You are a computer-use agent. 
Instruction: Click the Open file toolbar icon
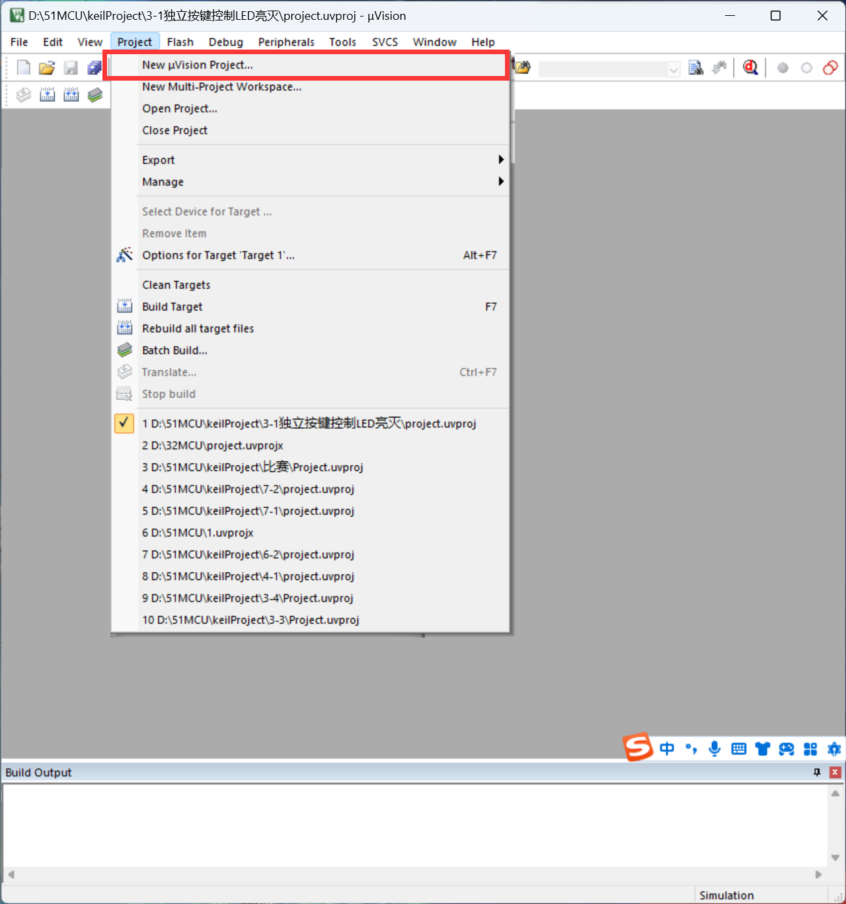click(x=47, y=67)
